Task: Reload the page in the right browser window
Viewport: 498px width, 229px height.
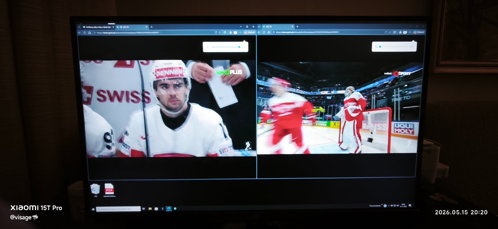Action: [264, 32]
